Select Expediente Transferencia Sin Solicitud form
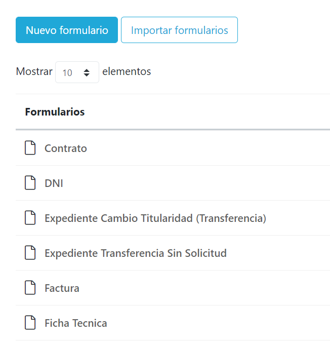 tap(136, 253)
